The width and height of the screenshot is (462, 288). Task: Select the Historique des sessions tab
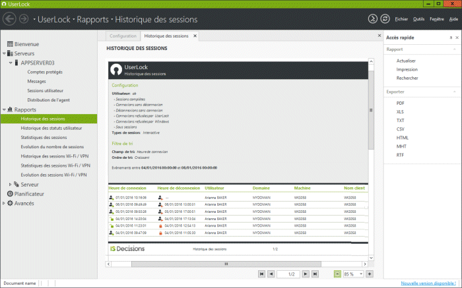point(166,36)
